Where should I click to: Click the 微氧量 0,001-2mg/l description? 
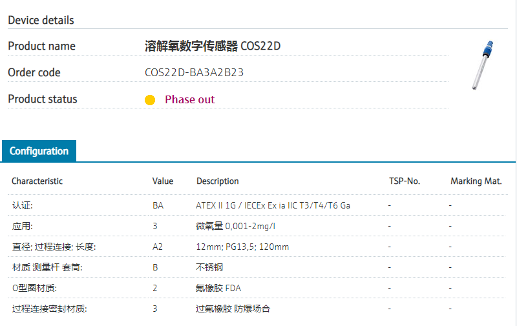click(x=237, y=227)
